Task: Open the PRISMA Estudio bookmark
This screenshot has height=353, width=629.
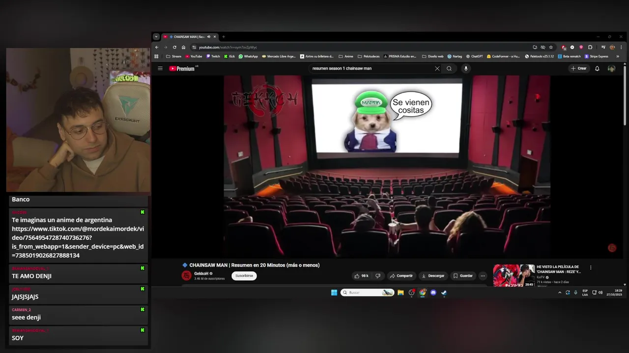Action: click(400, 56)
